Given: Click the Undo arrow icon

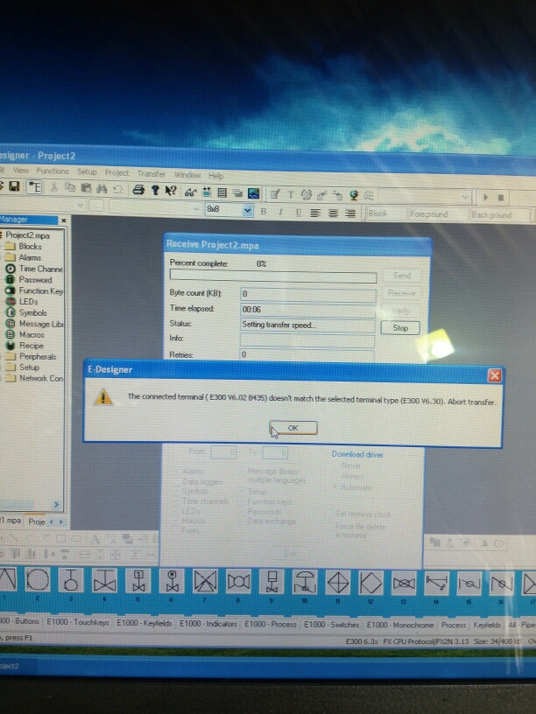Looking at the screenshot, I should (117, 188).
